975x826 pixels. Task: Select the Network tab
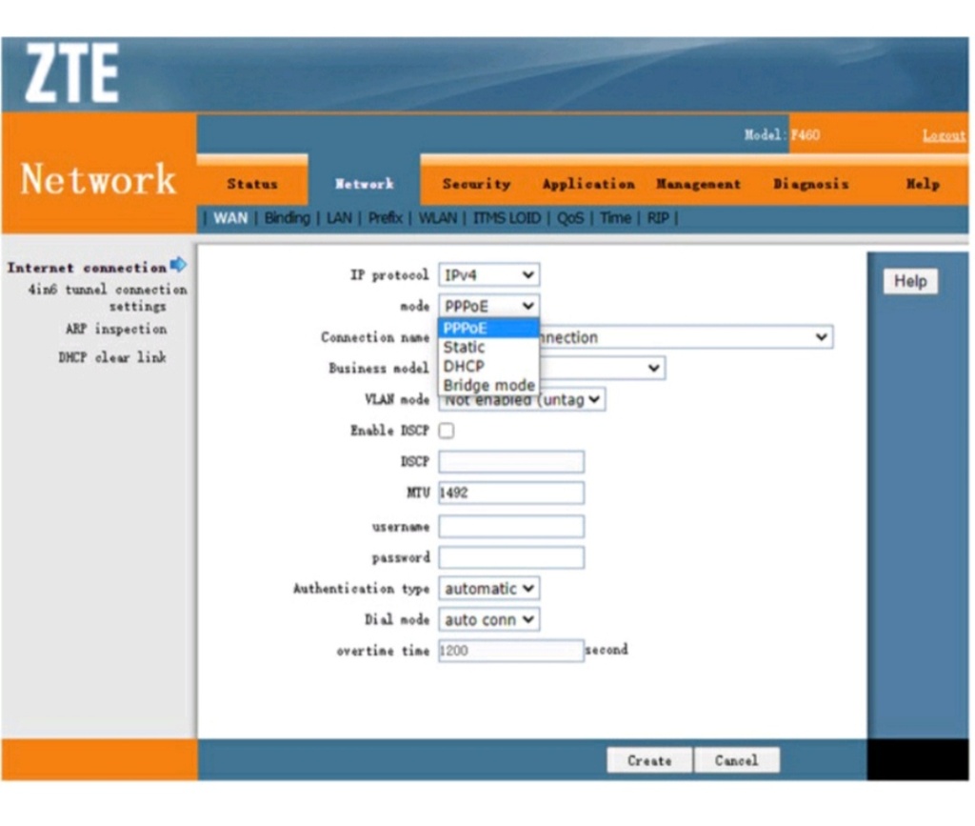(365, 184)
